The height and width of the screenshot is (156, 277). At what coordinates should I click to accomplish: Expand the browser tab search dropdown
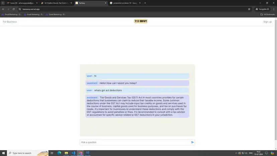pyautogui.click(x=3, y=3)
